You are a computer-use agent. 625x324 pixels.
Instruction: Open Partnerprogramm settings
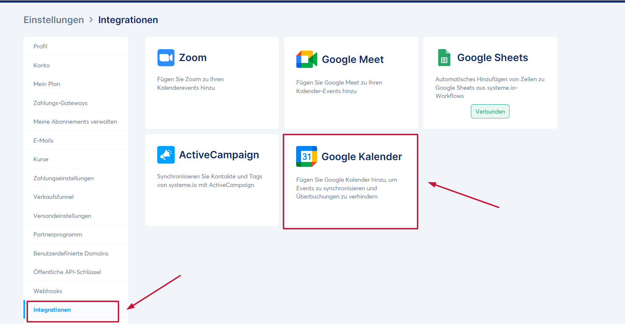coord(76,234)
